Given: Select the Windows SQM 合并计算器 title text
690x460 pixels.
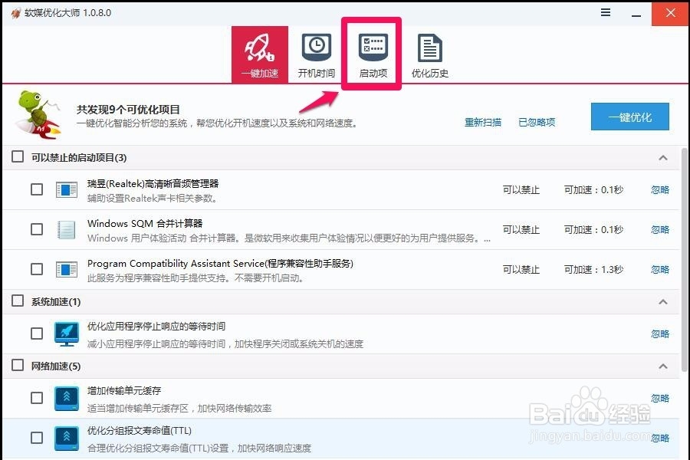Looking at the screenshot, I should [145, 223].
